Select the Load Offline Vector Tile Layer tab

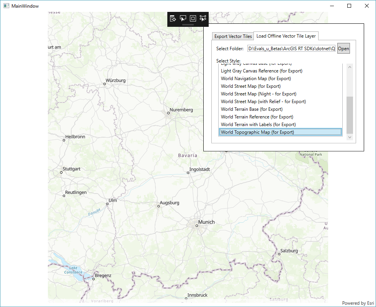tap(286, 36)
